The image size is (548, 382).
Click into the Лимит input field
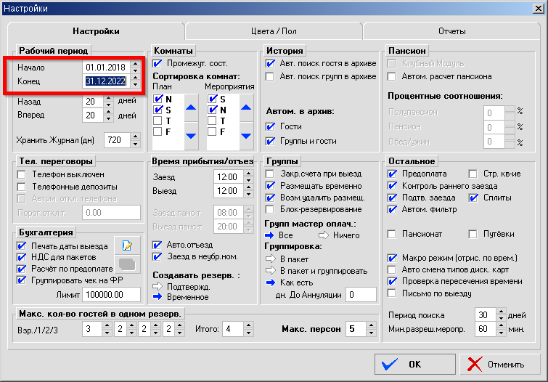[x=111, y=294]
